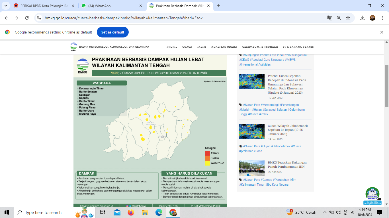Click the page vertical scrollbar thumb
The image size is (389, 218).
point(386,86)
